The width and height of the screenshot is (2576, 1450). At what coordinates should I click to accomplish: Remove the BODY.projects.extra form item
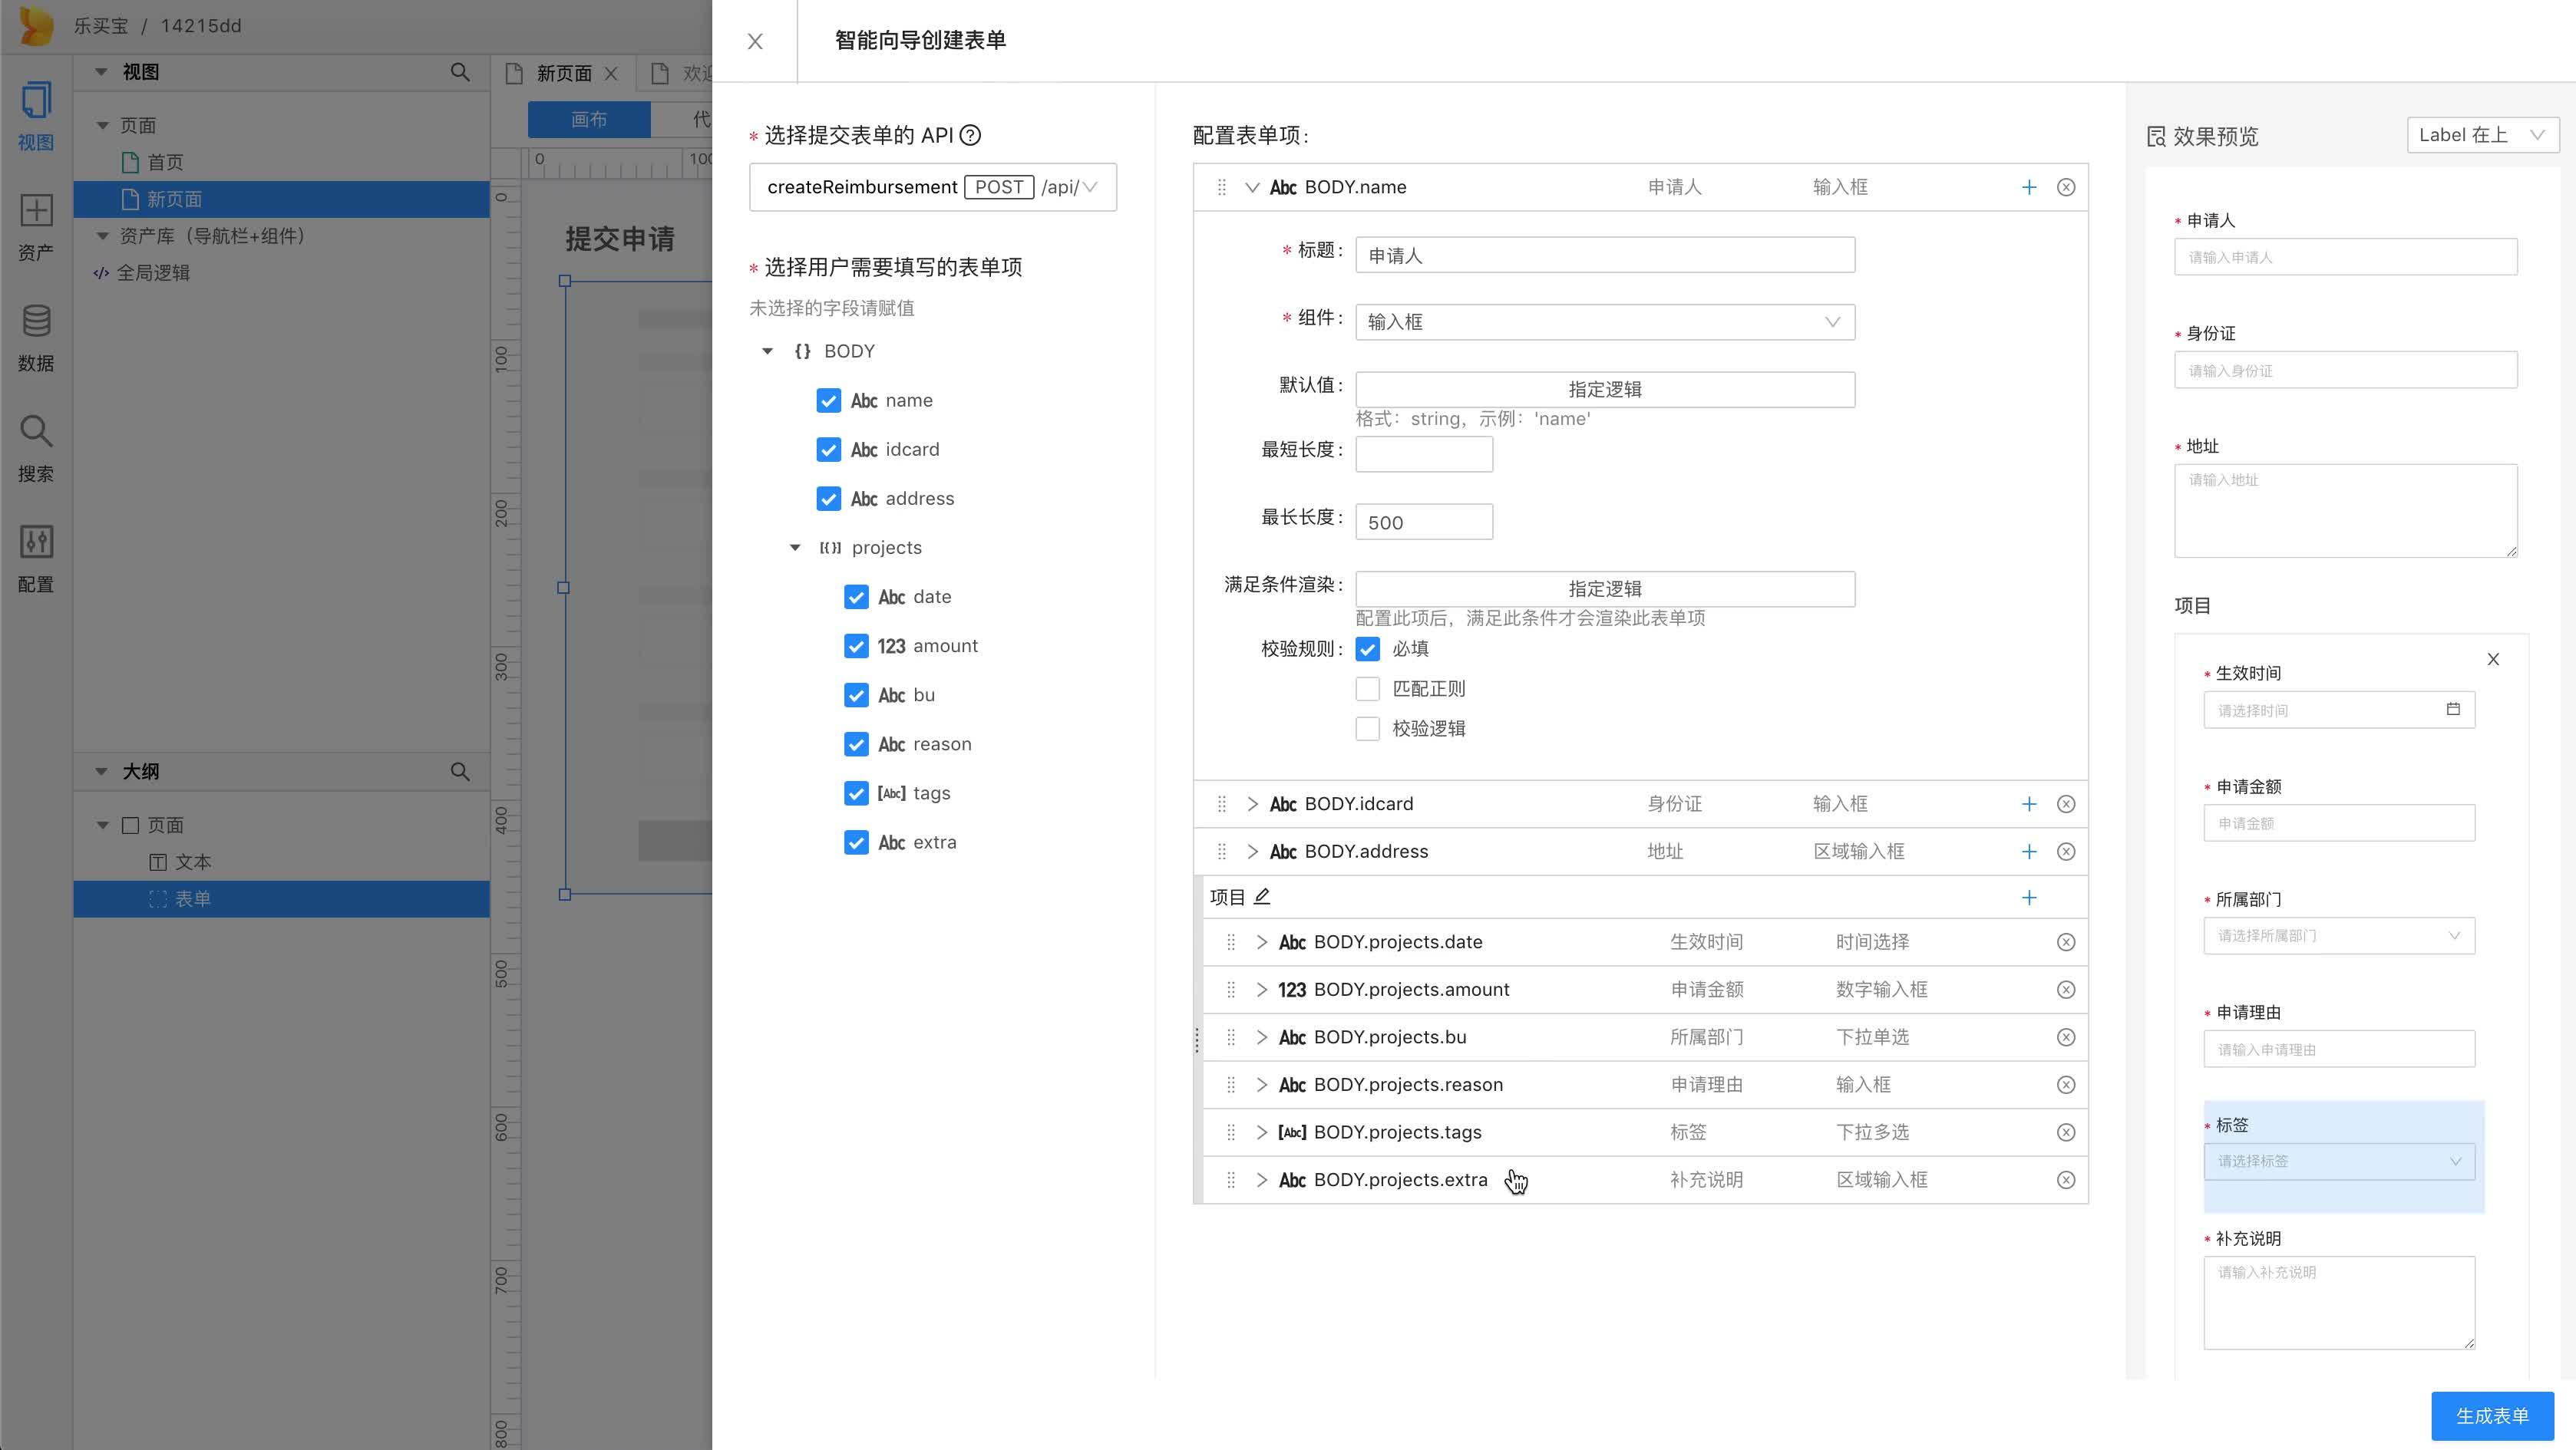click(x=2066, y=1180)
